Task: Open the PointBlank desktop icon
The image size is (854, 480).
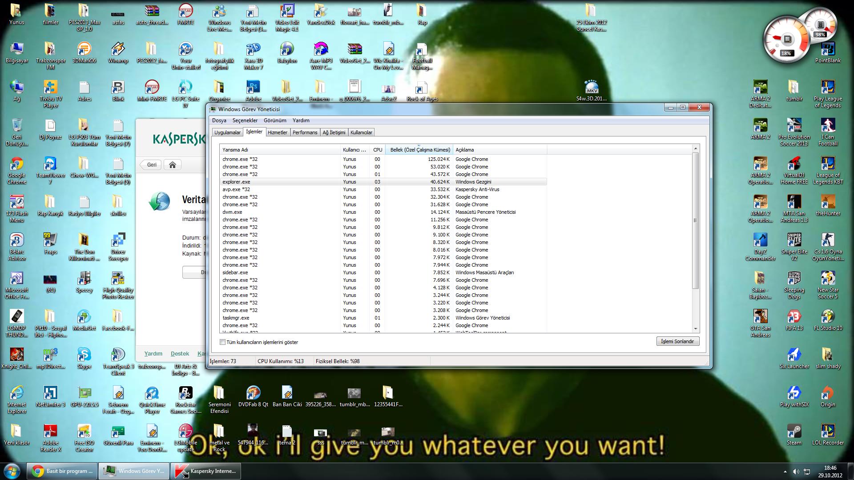Action: pos(828,52)
